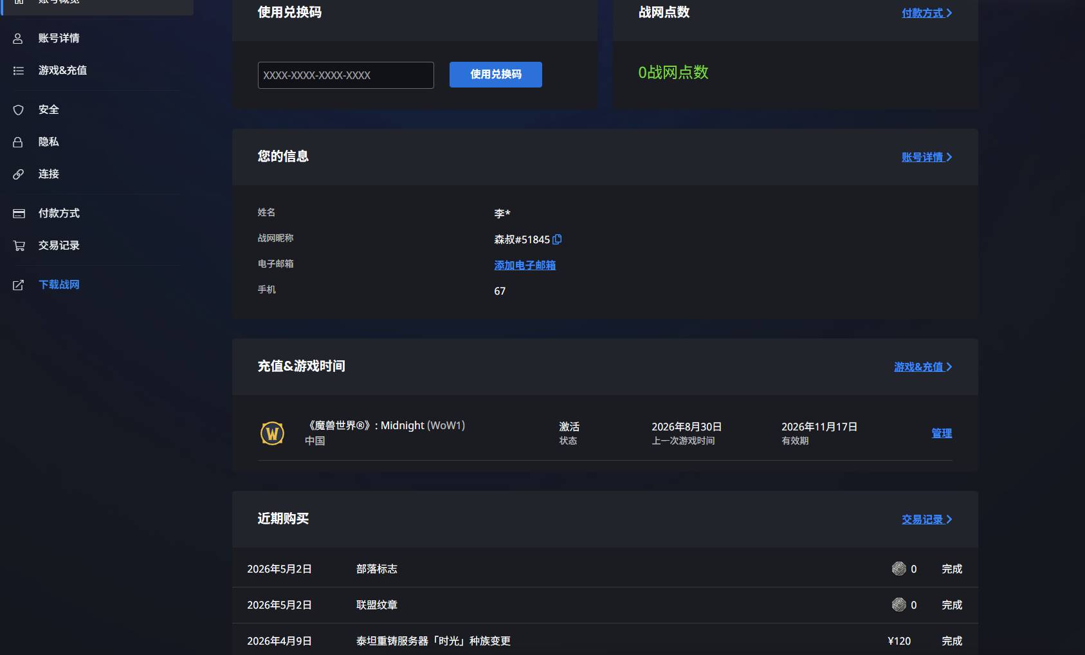Click the chain link icon beside 连接
The image size is (1085, 655).
pos(19,174)
